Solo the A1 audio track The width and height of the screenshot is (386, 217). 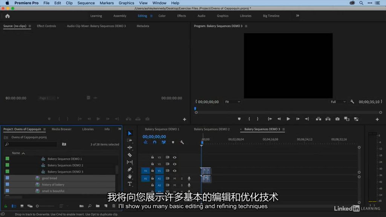click(x=182, y=178)
